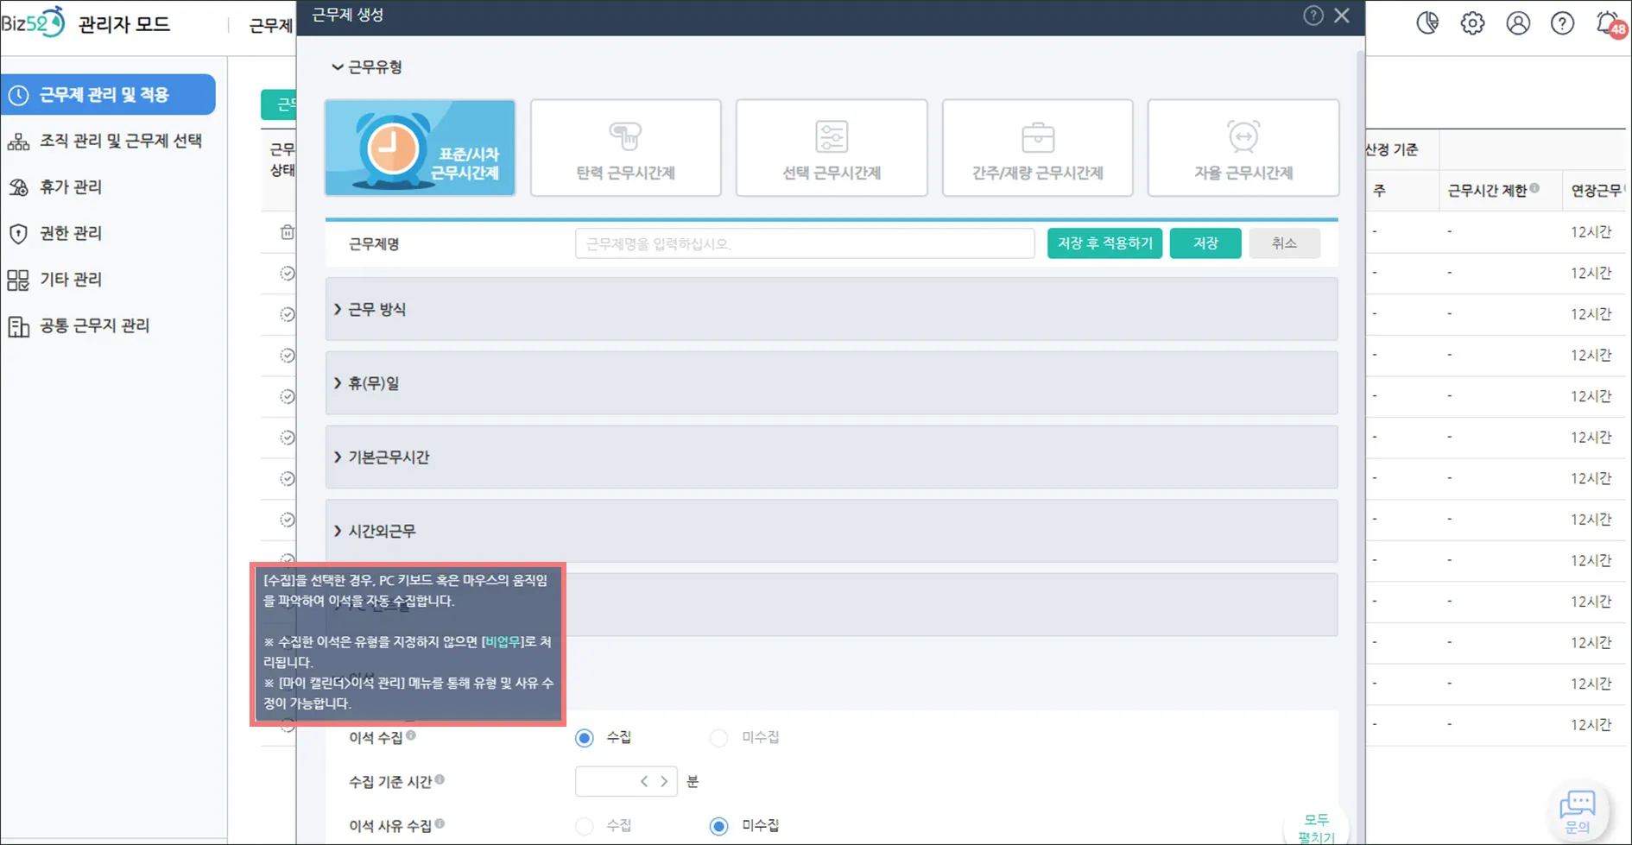Open notifications bell with 48 badge
1632x845 pixels.
(1609, 23)
